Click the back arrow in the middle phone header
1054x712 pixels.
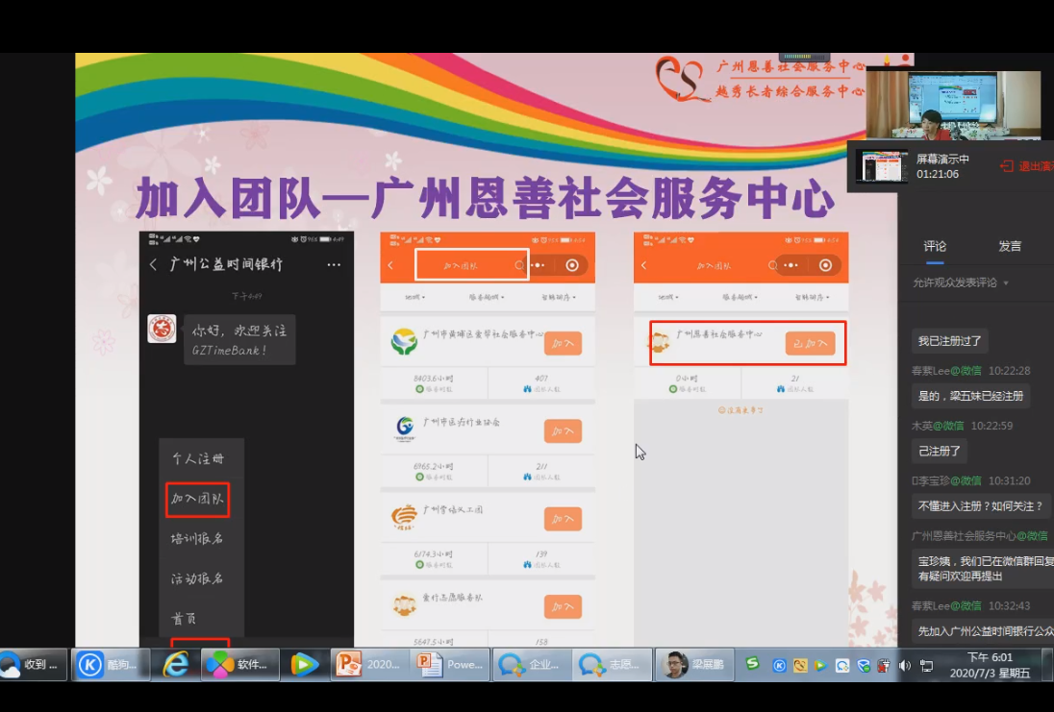[390, 265]
